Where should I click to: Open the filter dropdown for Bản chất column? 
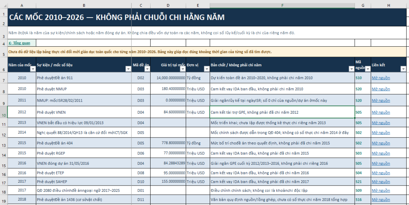point(351,69)
